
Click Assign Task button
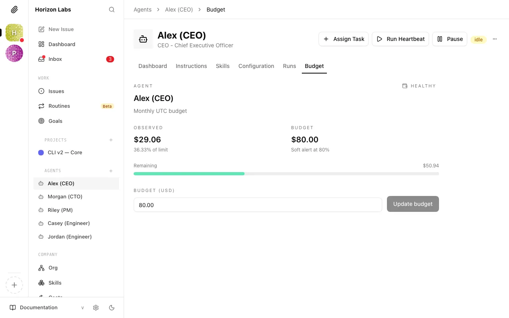click(x=344, y=39)
